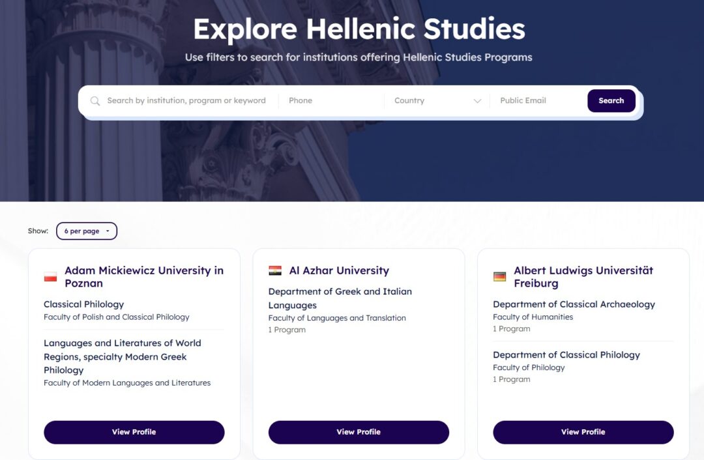Expand the Country dropdown chevron
The width and height of the screenshot is (704, 460).
[x=477, y=101]
